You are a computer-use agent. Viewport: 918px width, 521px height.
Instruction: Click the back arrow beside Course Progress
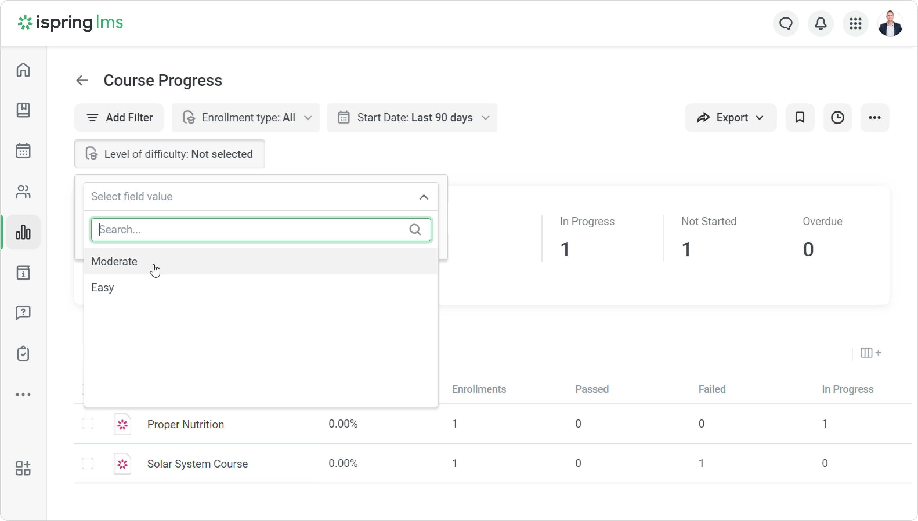[x=82, y=81]
